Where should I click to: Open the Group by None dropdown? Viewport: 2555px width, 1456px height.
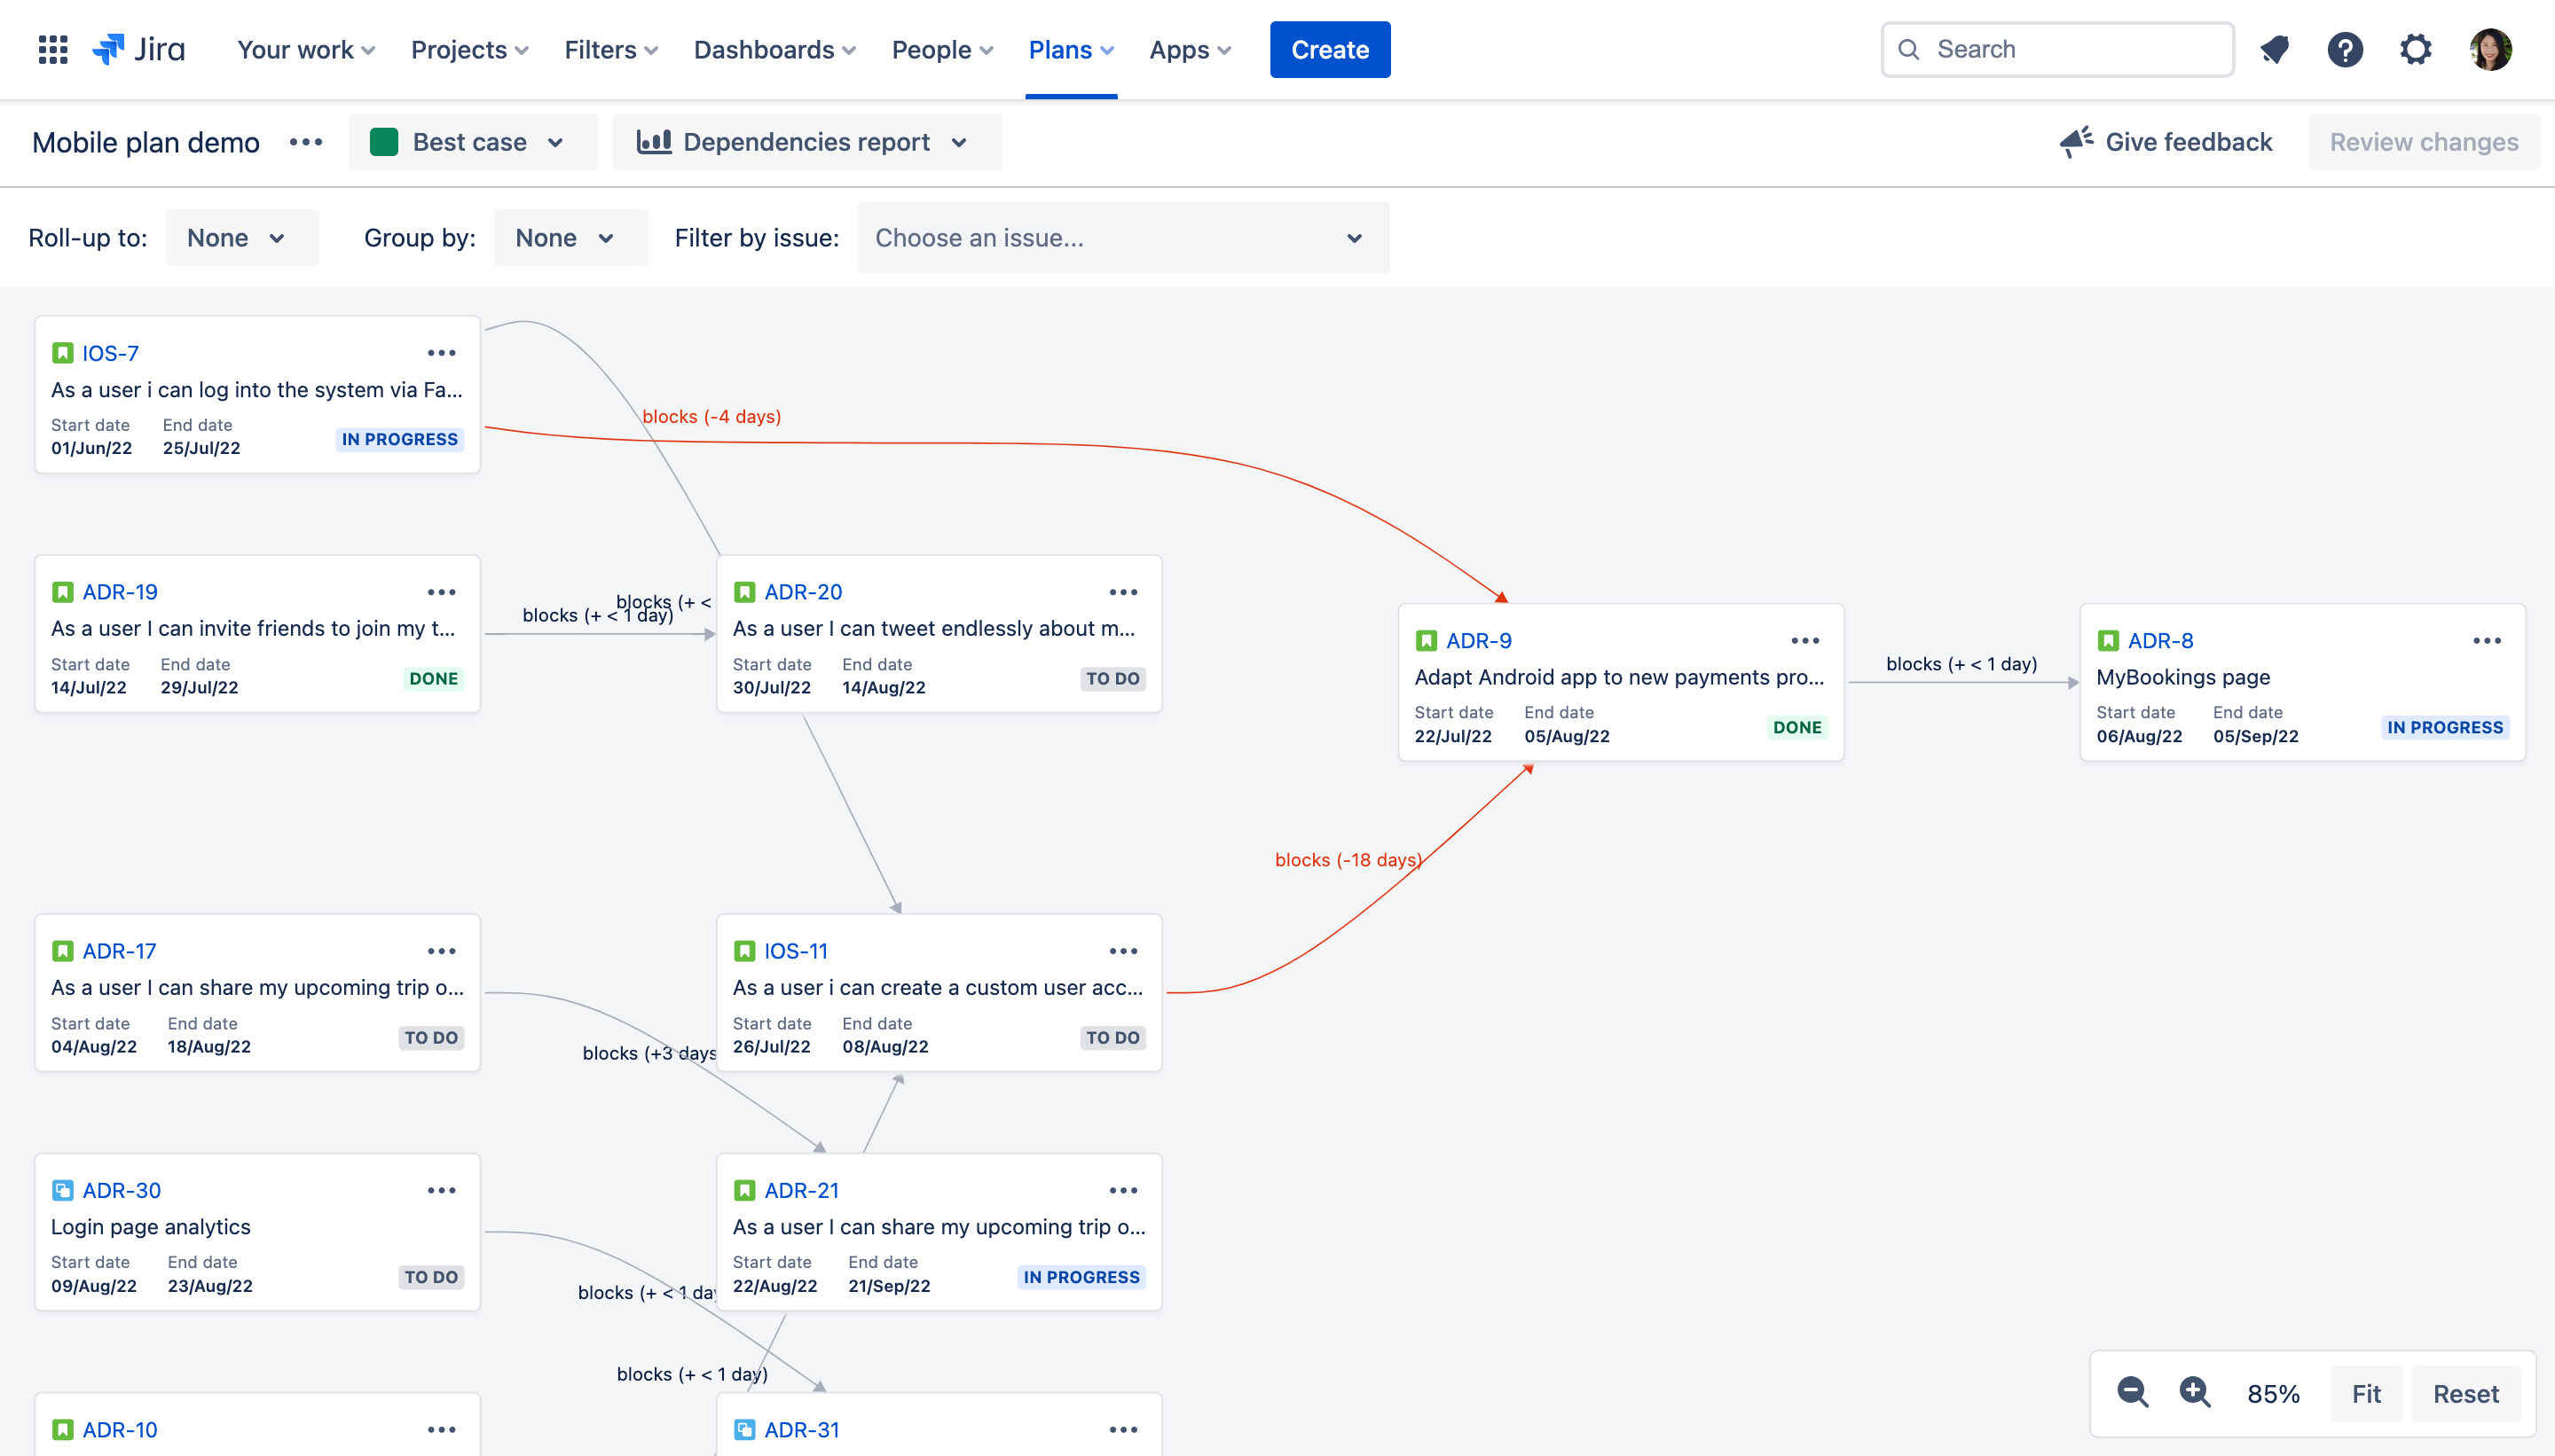tap(570, 238)
